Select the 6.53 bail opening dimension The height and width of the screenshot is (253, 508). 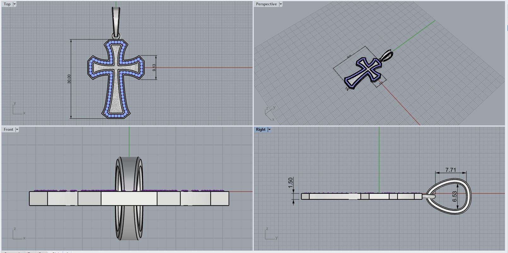coord(454,197)
